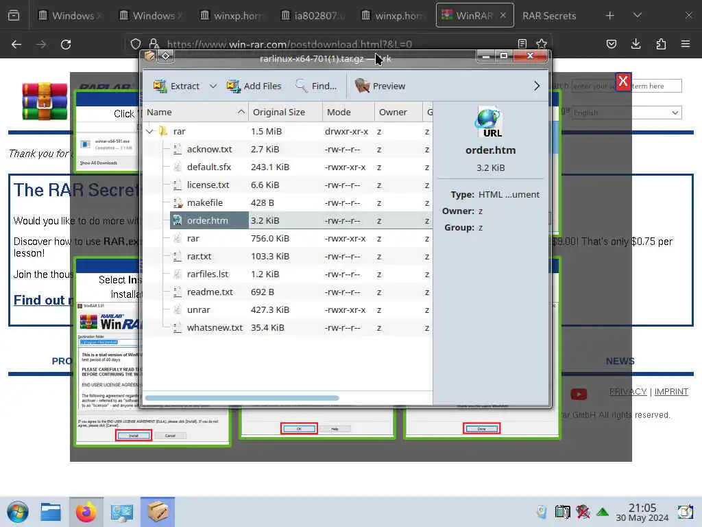Screen dimensions: 702x527
Task: Open the list all tabs dropdown
Action: 638,16
